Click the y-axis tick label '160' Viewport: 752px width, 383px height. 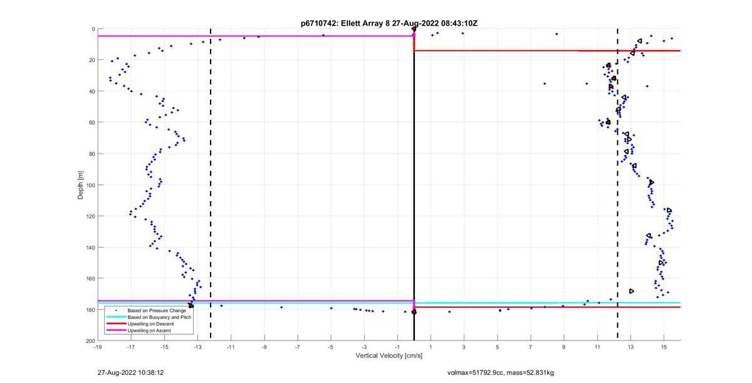click(90, 278)
